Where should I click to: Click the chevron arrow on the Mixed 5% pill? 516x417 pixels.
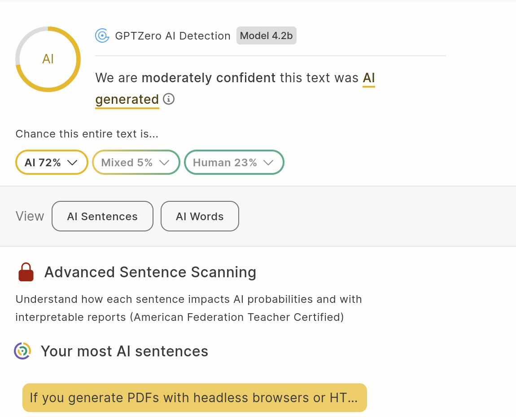pos(164,163)
